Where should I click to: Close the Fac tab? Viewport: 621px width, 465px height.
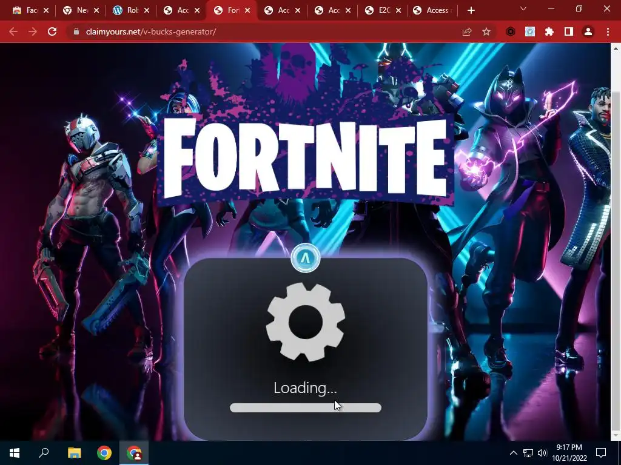click(x=46, y=10)
